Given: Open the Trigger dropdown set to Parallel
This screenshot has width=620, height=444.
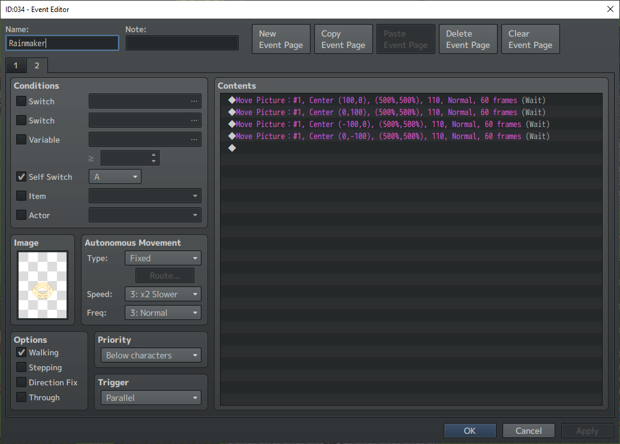Looking at the screenshot, I should coord(151,398).
